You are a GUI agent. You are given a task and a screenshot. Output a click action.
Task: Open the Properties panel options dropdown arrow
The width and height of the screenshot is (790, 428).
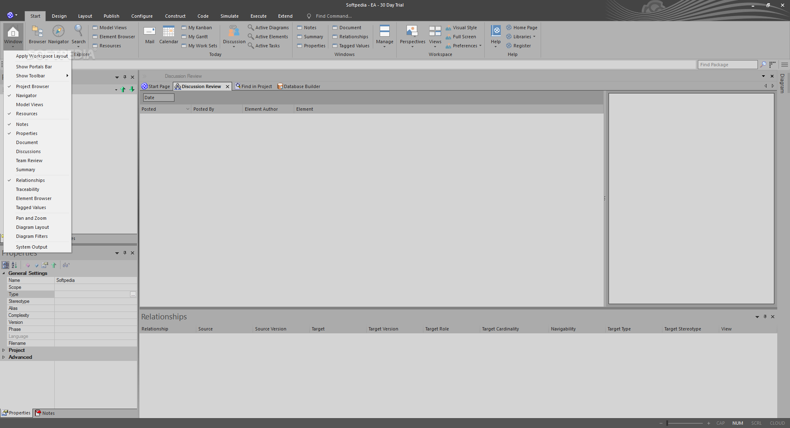click(x=117, y=253)
